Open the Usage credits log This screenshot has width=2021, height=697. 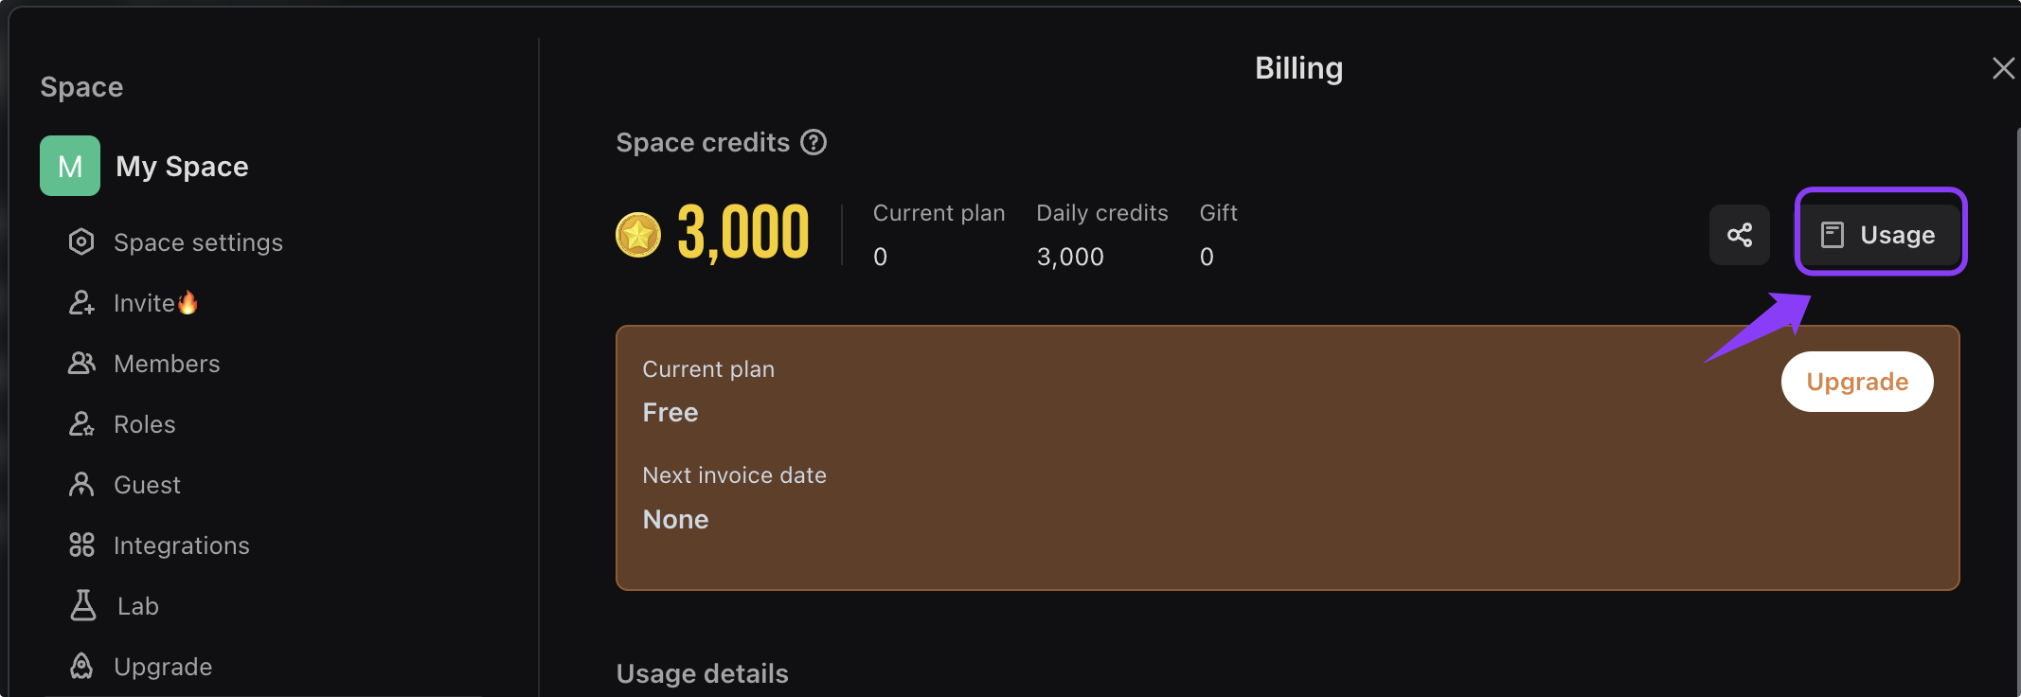pyautogui.click(x=1880, y=235)
